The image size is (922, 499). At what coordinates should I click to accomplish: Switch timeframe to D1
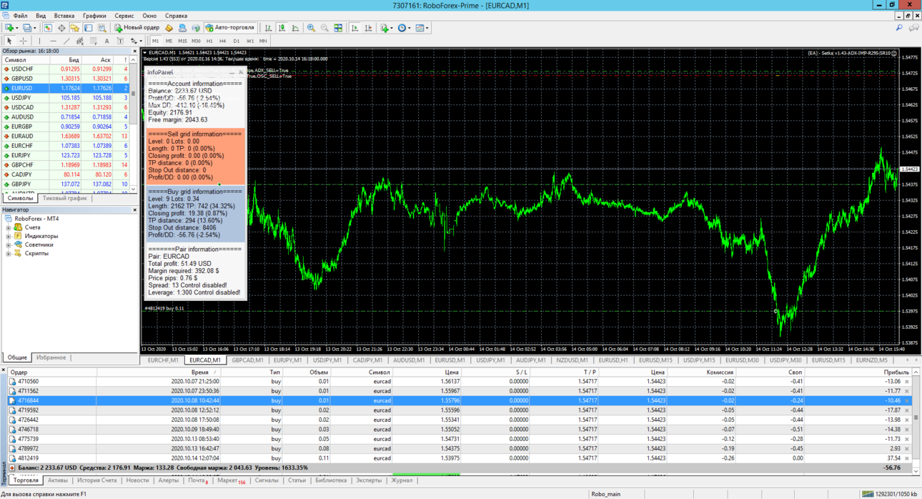pyautogui.click(x=237, y=41)
